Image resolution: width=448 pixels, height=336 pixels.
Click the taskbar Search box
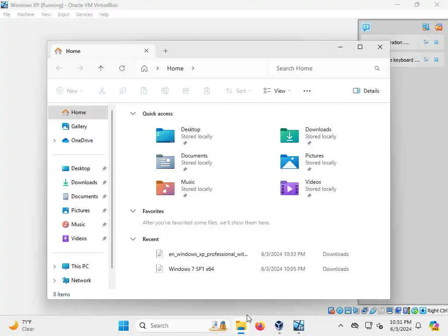tap(182, 325)
